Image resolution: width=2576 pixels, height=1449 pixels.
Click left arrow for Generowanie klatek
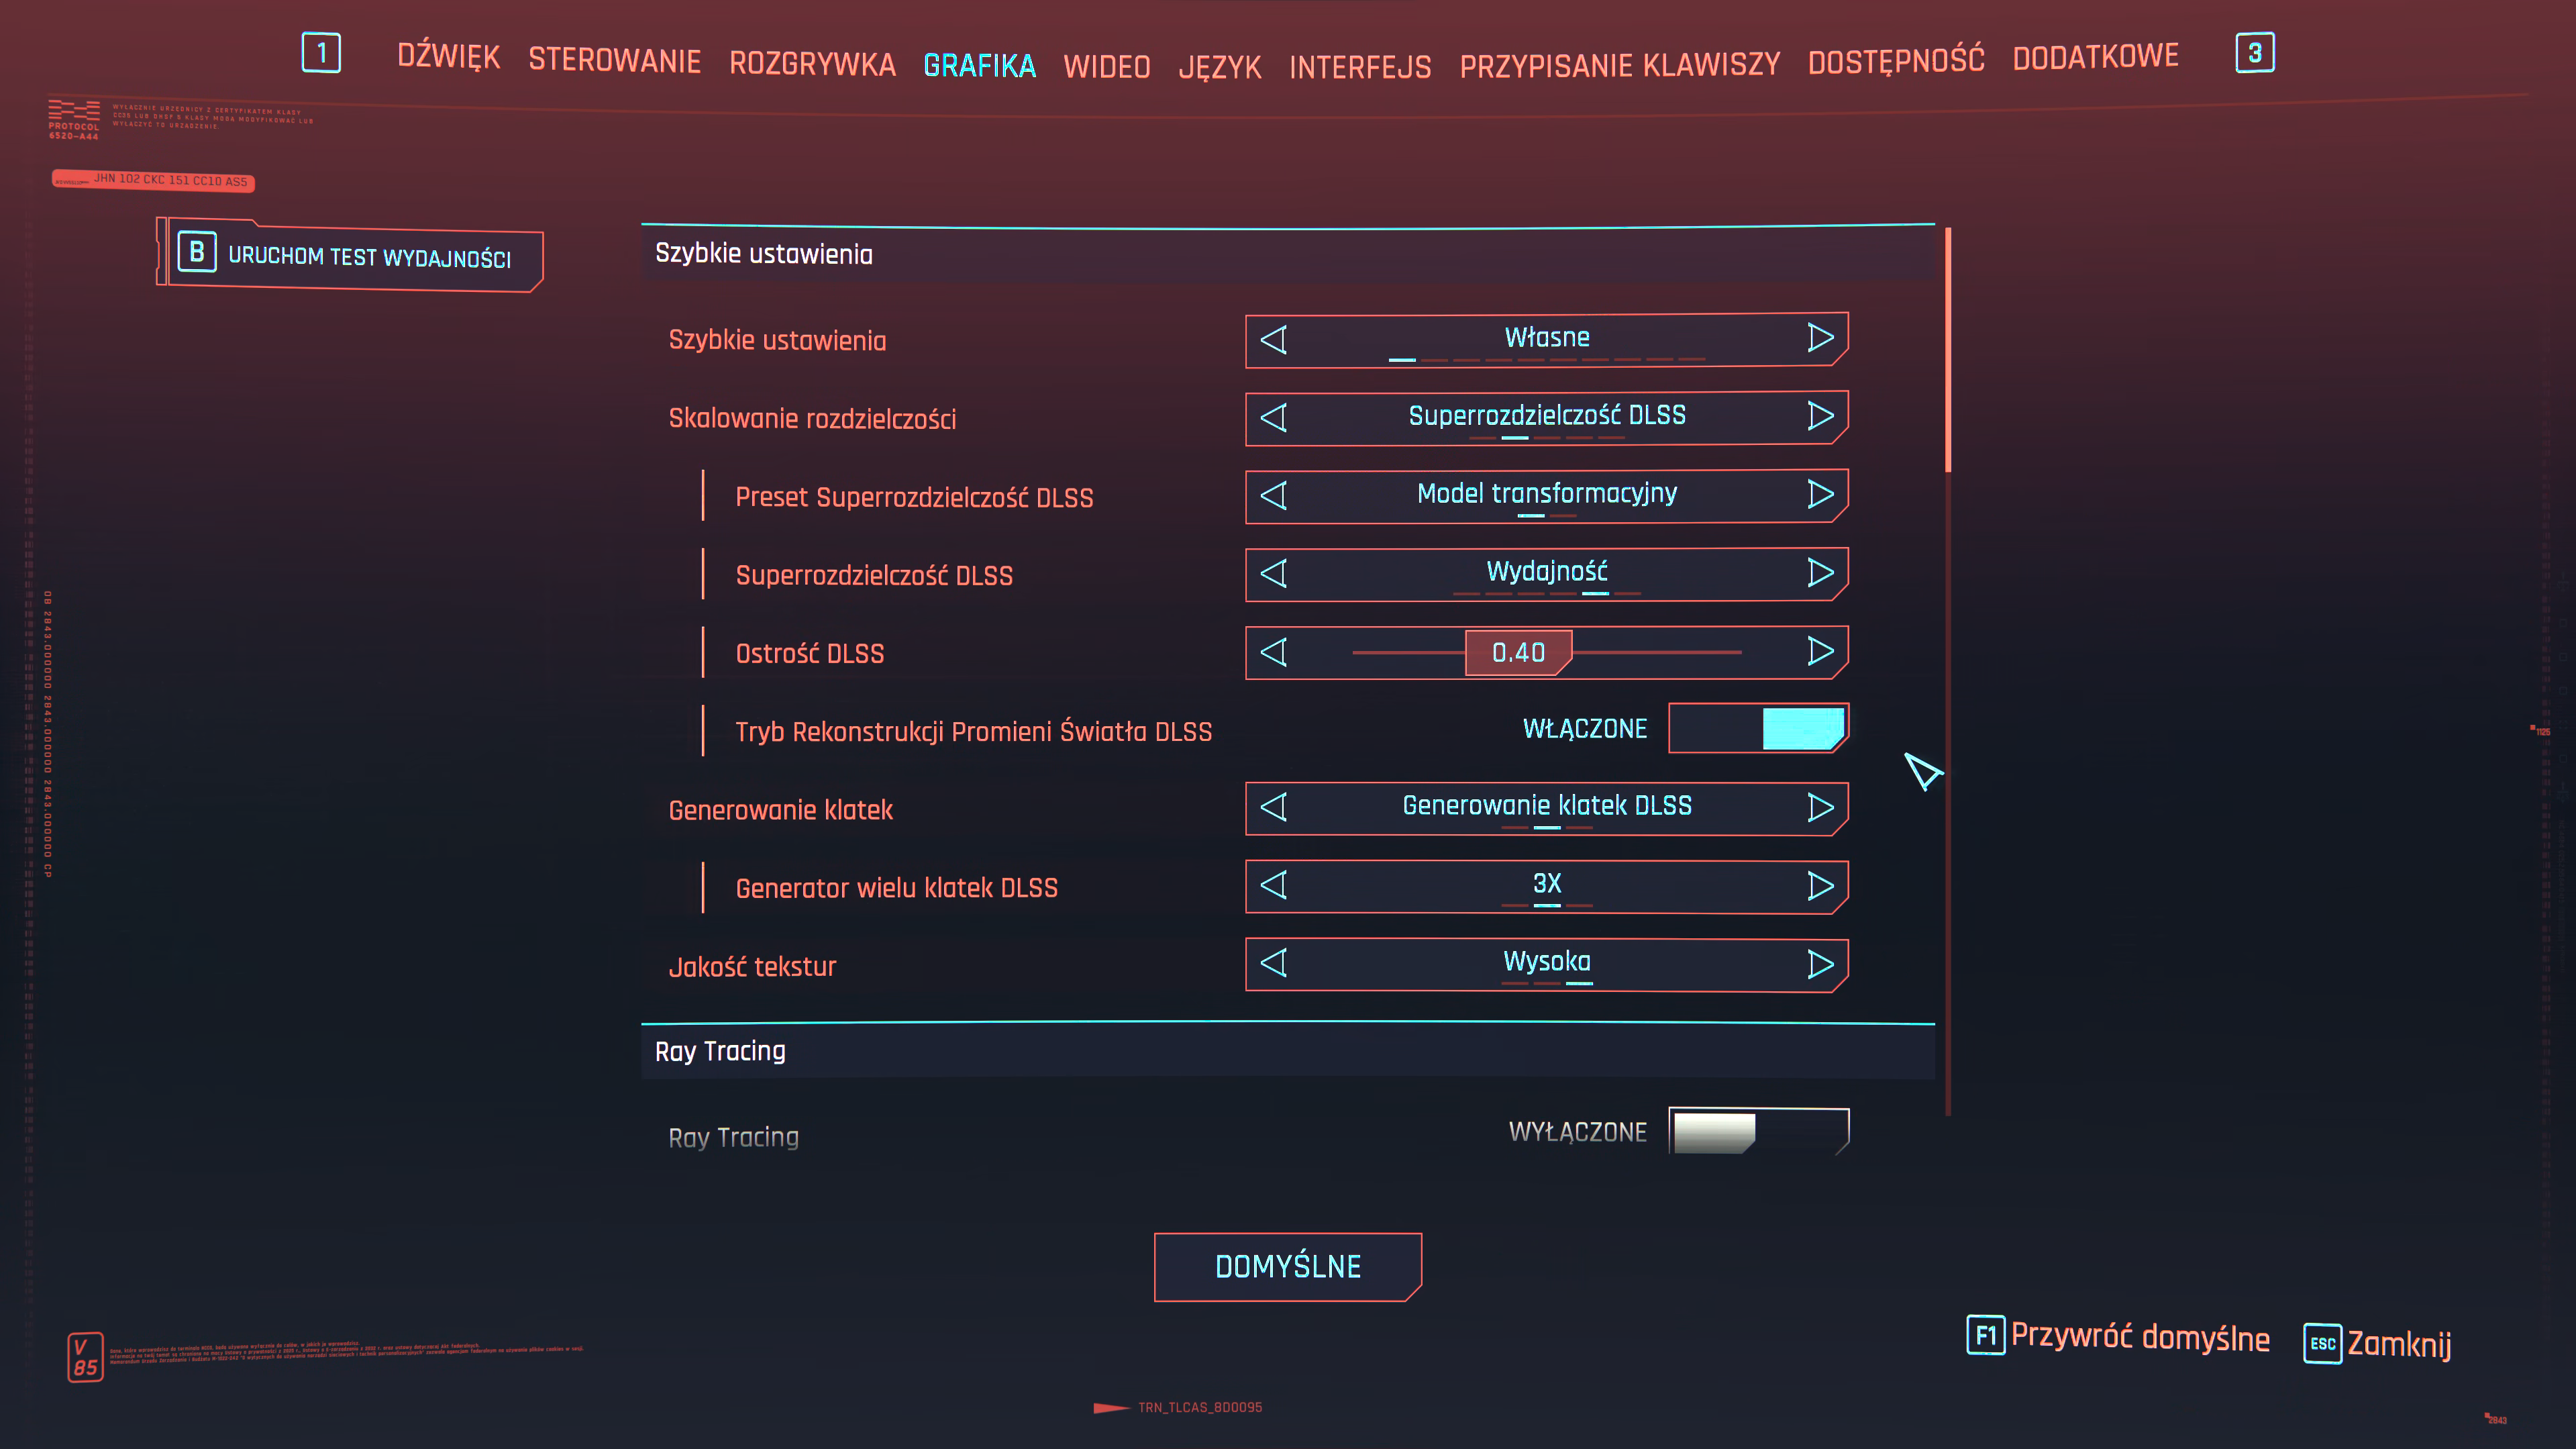click(1273, 807)
